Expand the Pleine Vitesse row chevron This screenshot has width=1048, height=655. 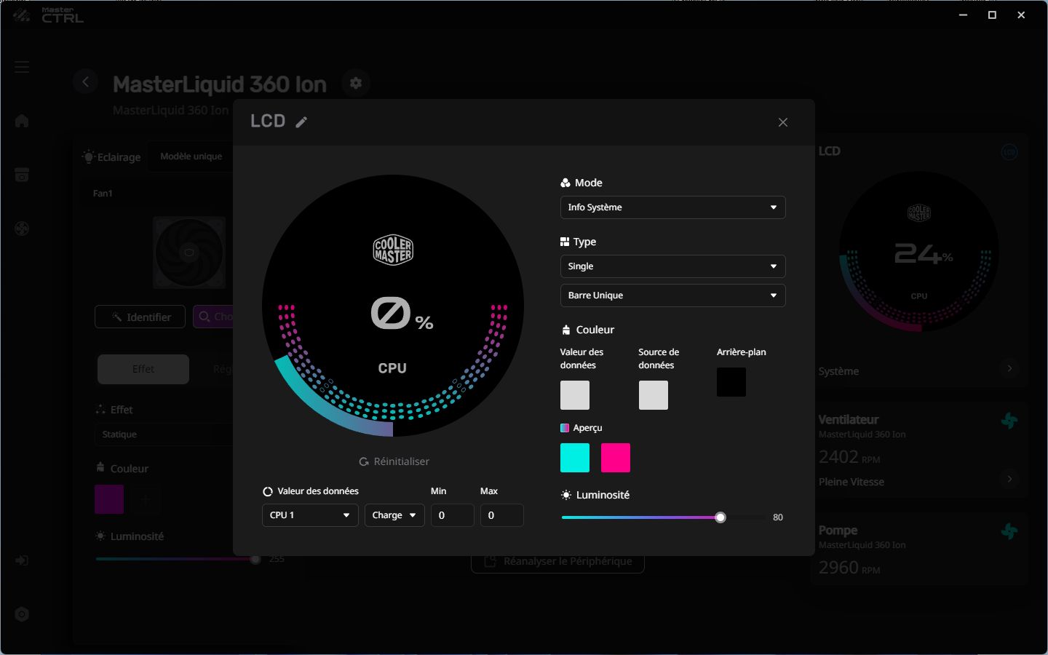point(1009,479)
